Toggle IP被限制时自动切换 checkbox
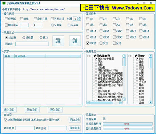Screen dimensions: 156x134 click(x=5, y=120)
